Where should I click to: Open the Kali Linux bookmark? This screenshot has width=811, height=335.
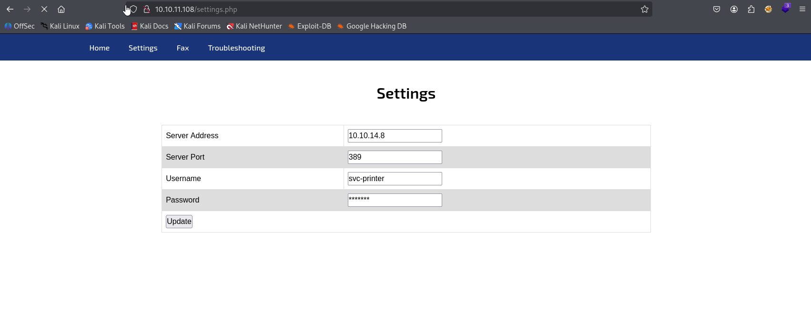tap(60, 26)
